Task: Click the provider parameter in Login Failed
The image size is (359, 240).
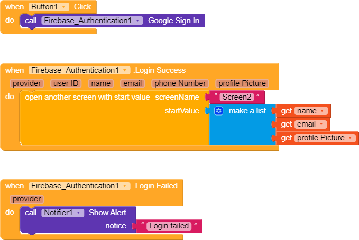Action: pyautogui.click(x=27, y=199)
